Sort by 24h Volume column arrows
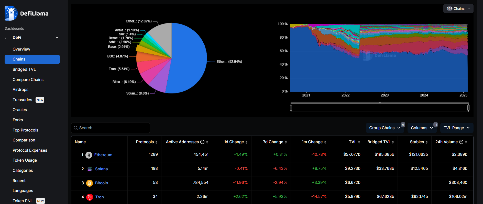This screenshot has width=483, height=204. click(x=466, y=142)
